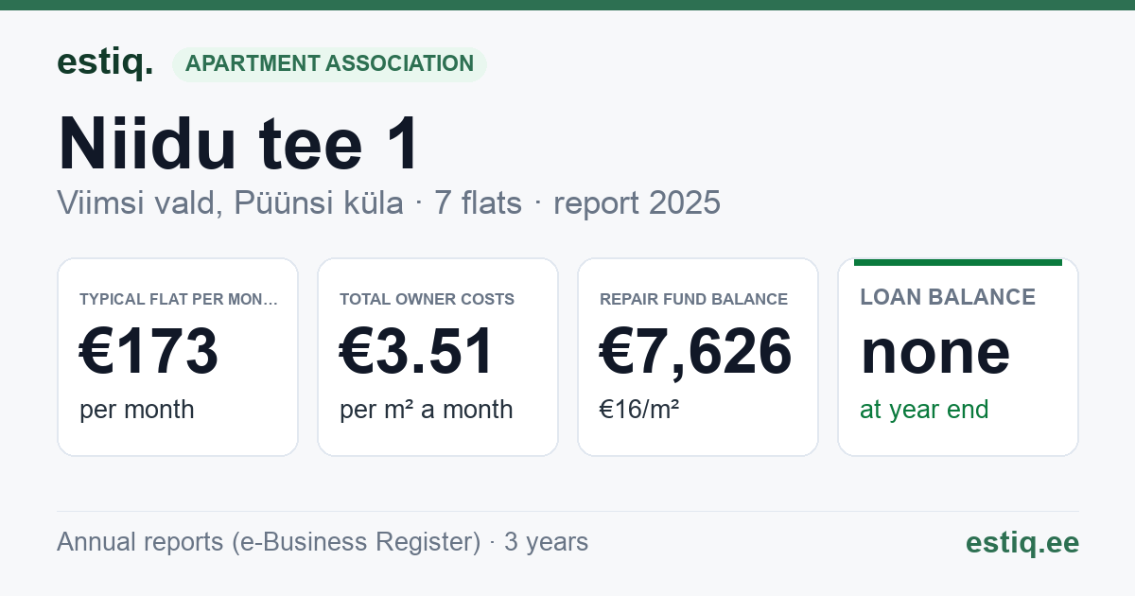Click the TYPICAL FLAT PER MON… label
Image resolution: width=1135 pixels, height=596 pixels.
pos(179,299)
